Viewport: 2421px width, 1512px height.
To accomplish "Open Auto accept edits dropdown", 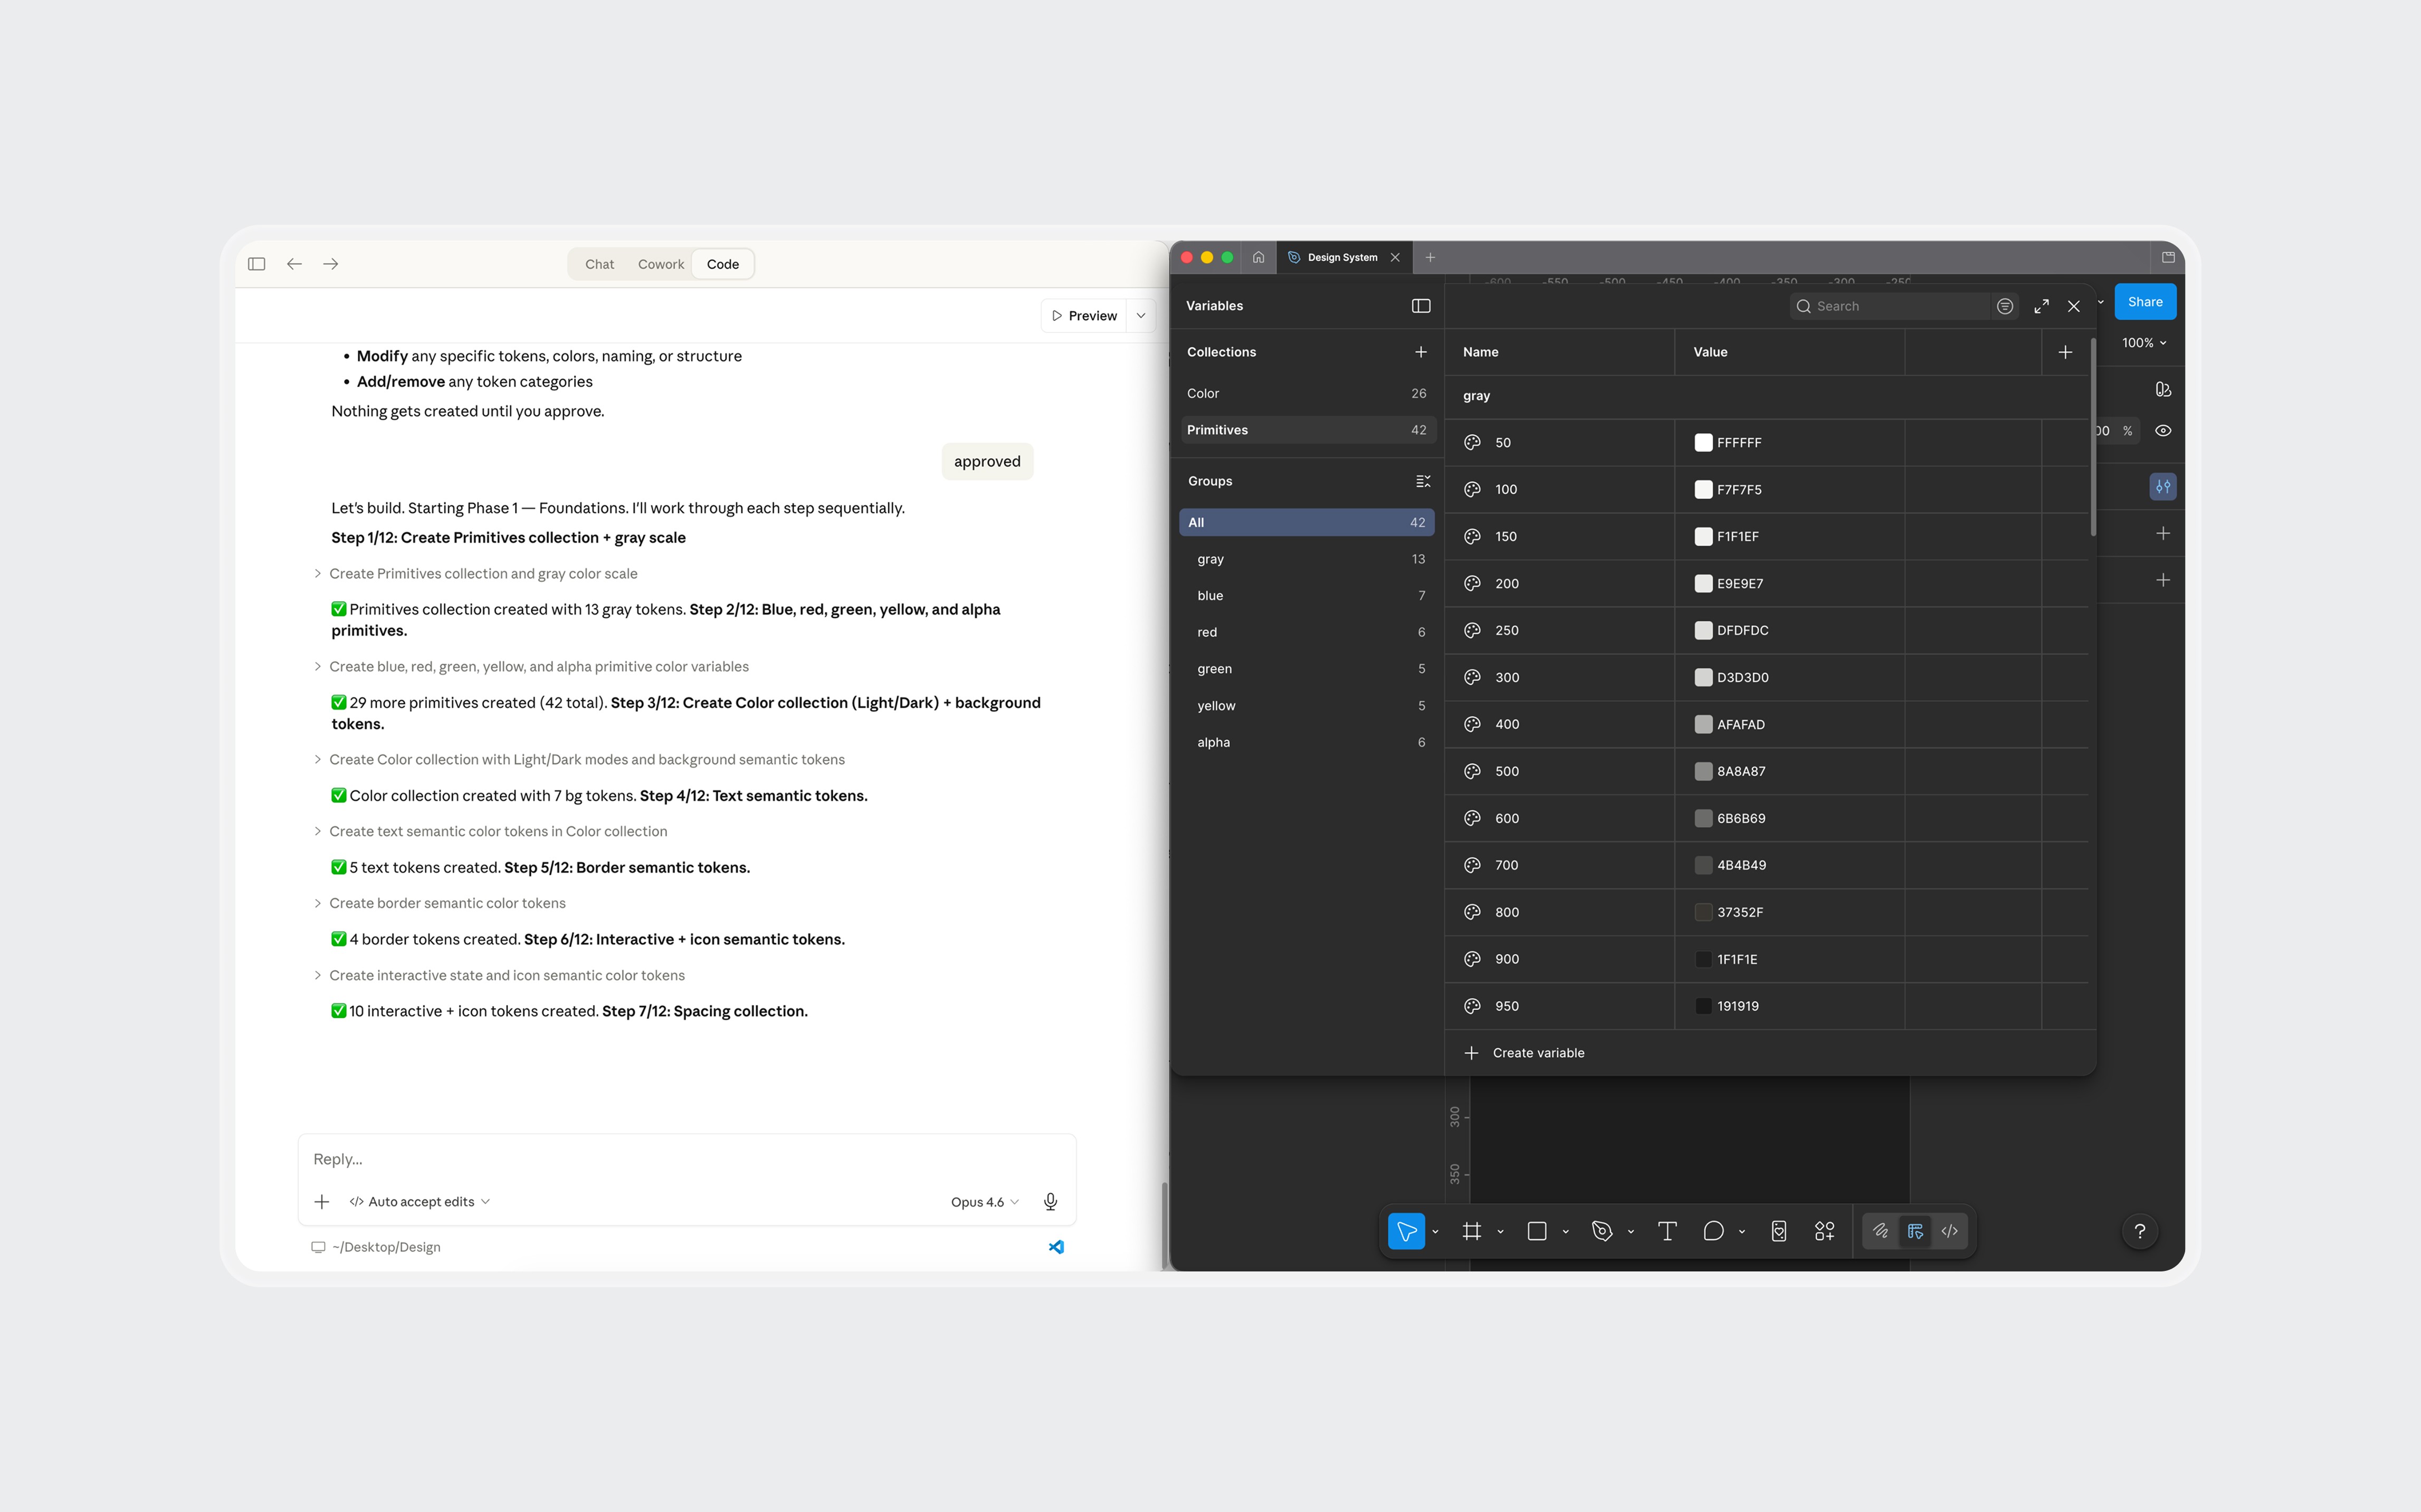I will (420, 1201).
